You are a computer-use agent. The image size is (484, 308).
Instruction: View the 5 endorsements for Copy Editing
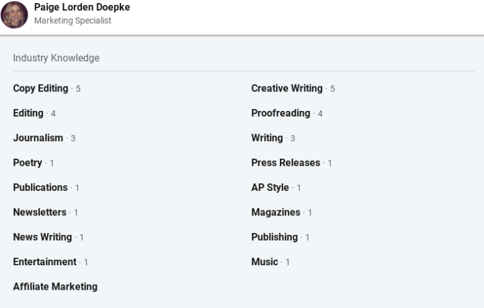click(78, 89)
